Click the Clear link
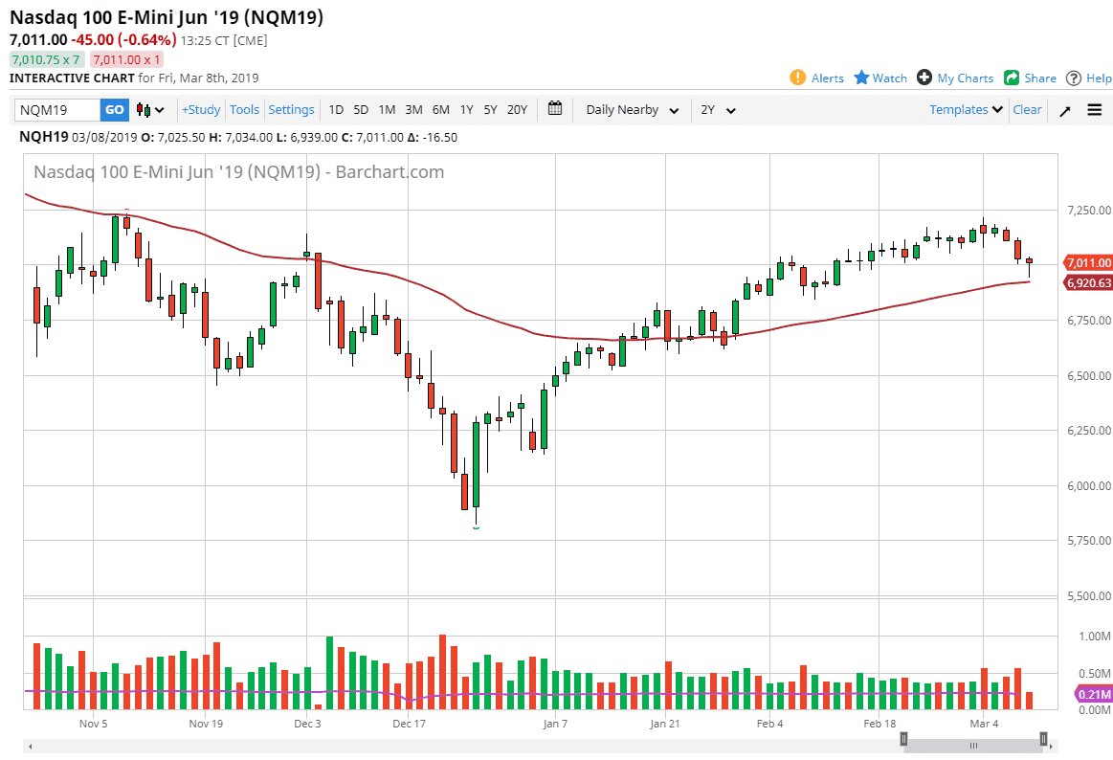The height and width of the screenshot is (760, 1113). (1027, 109)
